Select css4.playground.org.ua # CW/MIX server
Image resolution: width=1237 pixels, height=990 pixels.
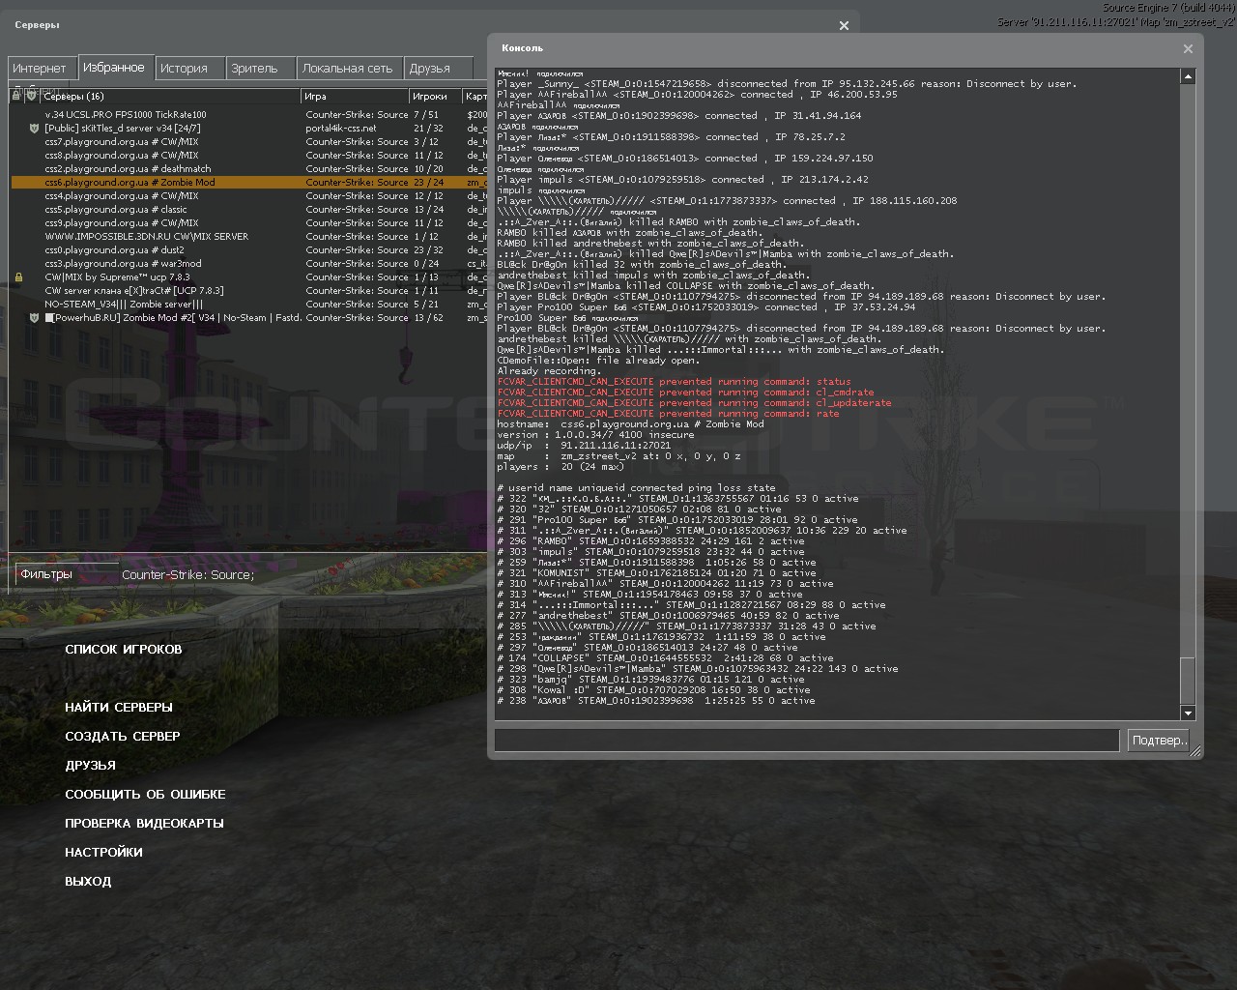[x=249, y=195]
